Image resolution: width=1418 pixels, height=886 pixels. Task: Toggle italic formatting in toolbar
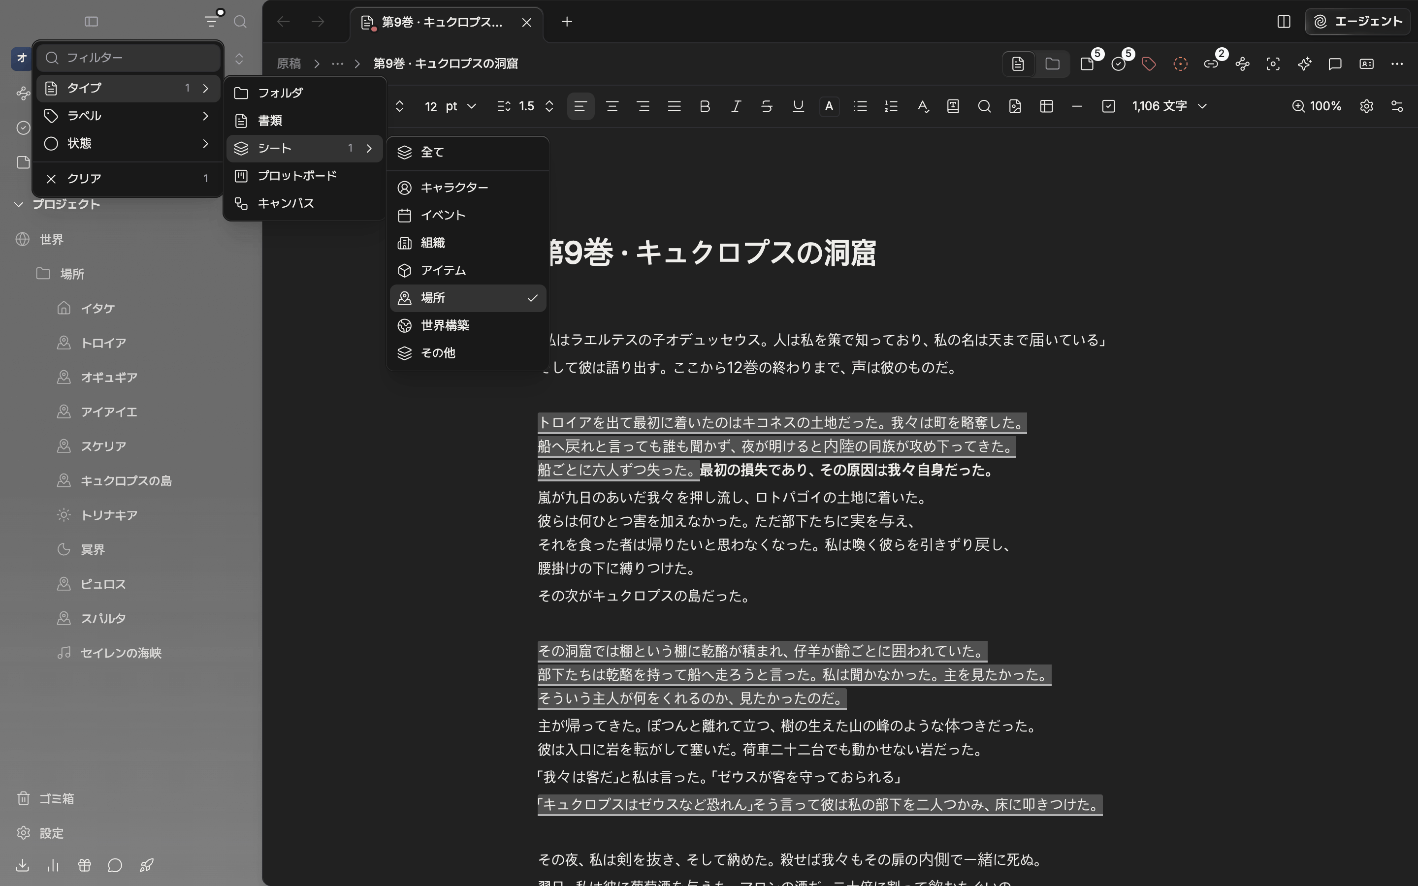736,106
